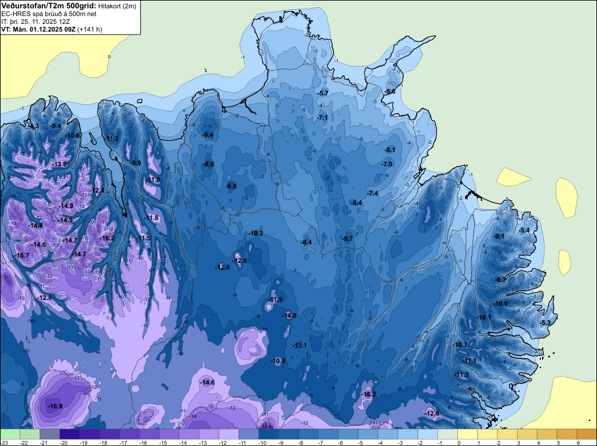Click the -5.3 temperature label
The width and height of the screenshot is (597, 446).
(545, 323)
